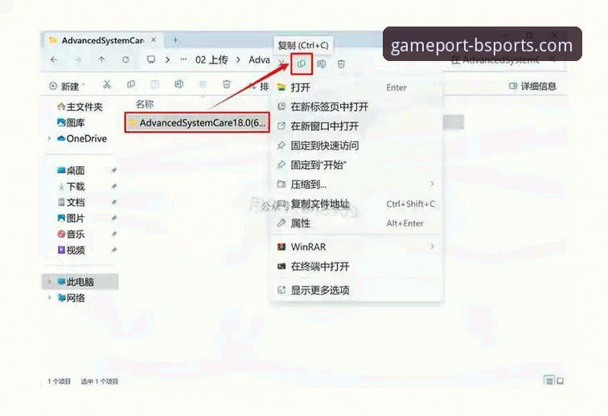Viewport: 608px width, 416px height.
Task: Go forward with the right arrow
Action: (x=78, y=59)
